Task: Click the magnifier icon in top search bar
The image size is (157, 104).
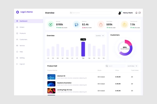Action: (71, 13)
